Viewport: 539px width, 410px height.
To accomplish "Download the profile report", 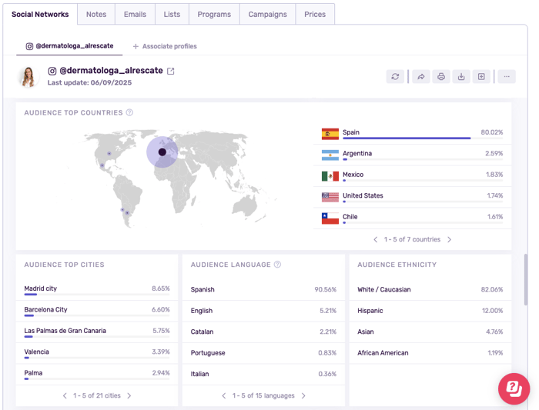I will pyautogui.click(x=461, y=77).
